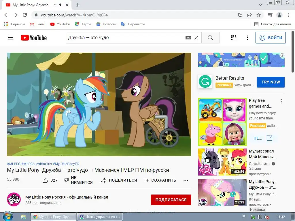Open the on-screen keyboard in search box
The image size is (295, 221).
pyautogui.click(x=188, y=38)
